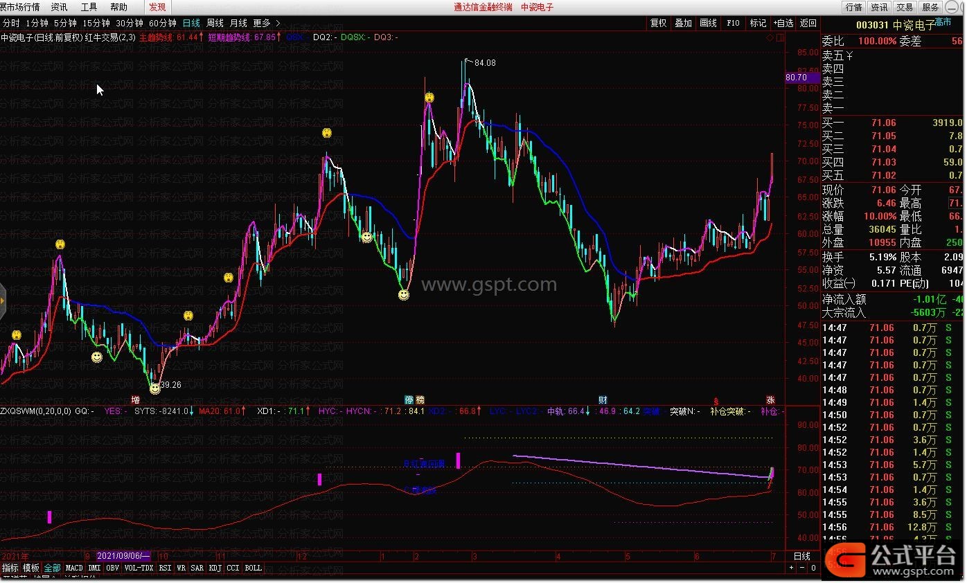Screen dimensions: 967x583
Task: Switch to the 60分钟 period
Action: click(163, 23)
